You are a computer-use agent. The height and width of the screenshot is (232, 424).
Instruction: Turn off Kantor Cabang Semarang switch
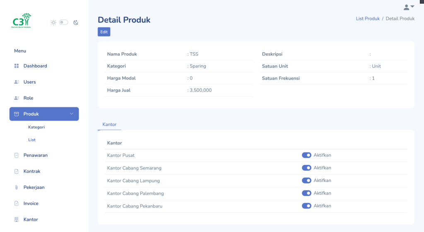click(x=306, y=168)
